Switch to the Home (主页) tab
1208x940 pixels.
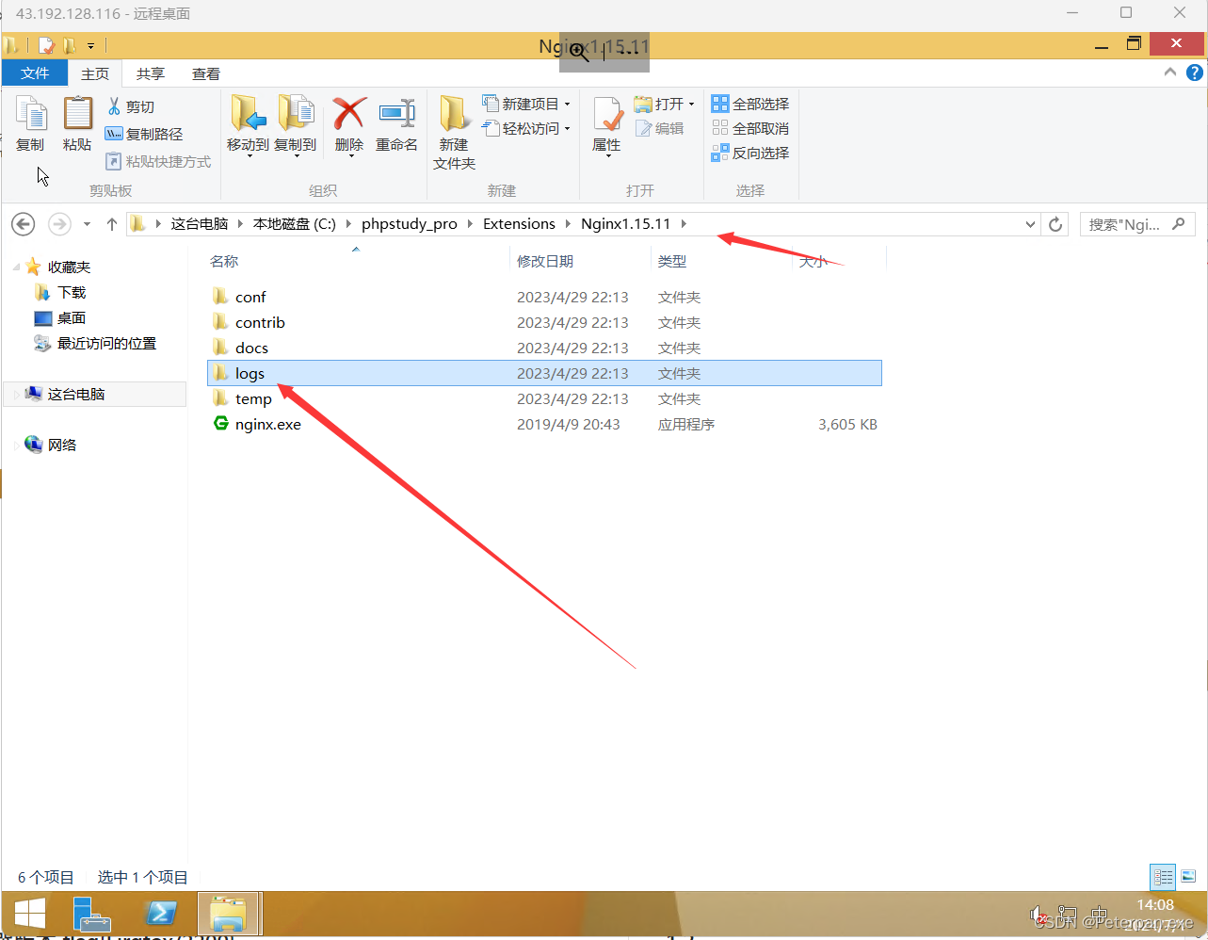pos(95,73)
